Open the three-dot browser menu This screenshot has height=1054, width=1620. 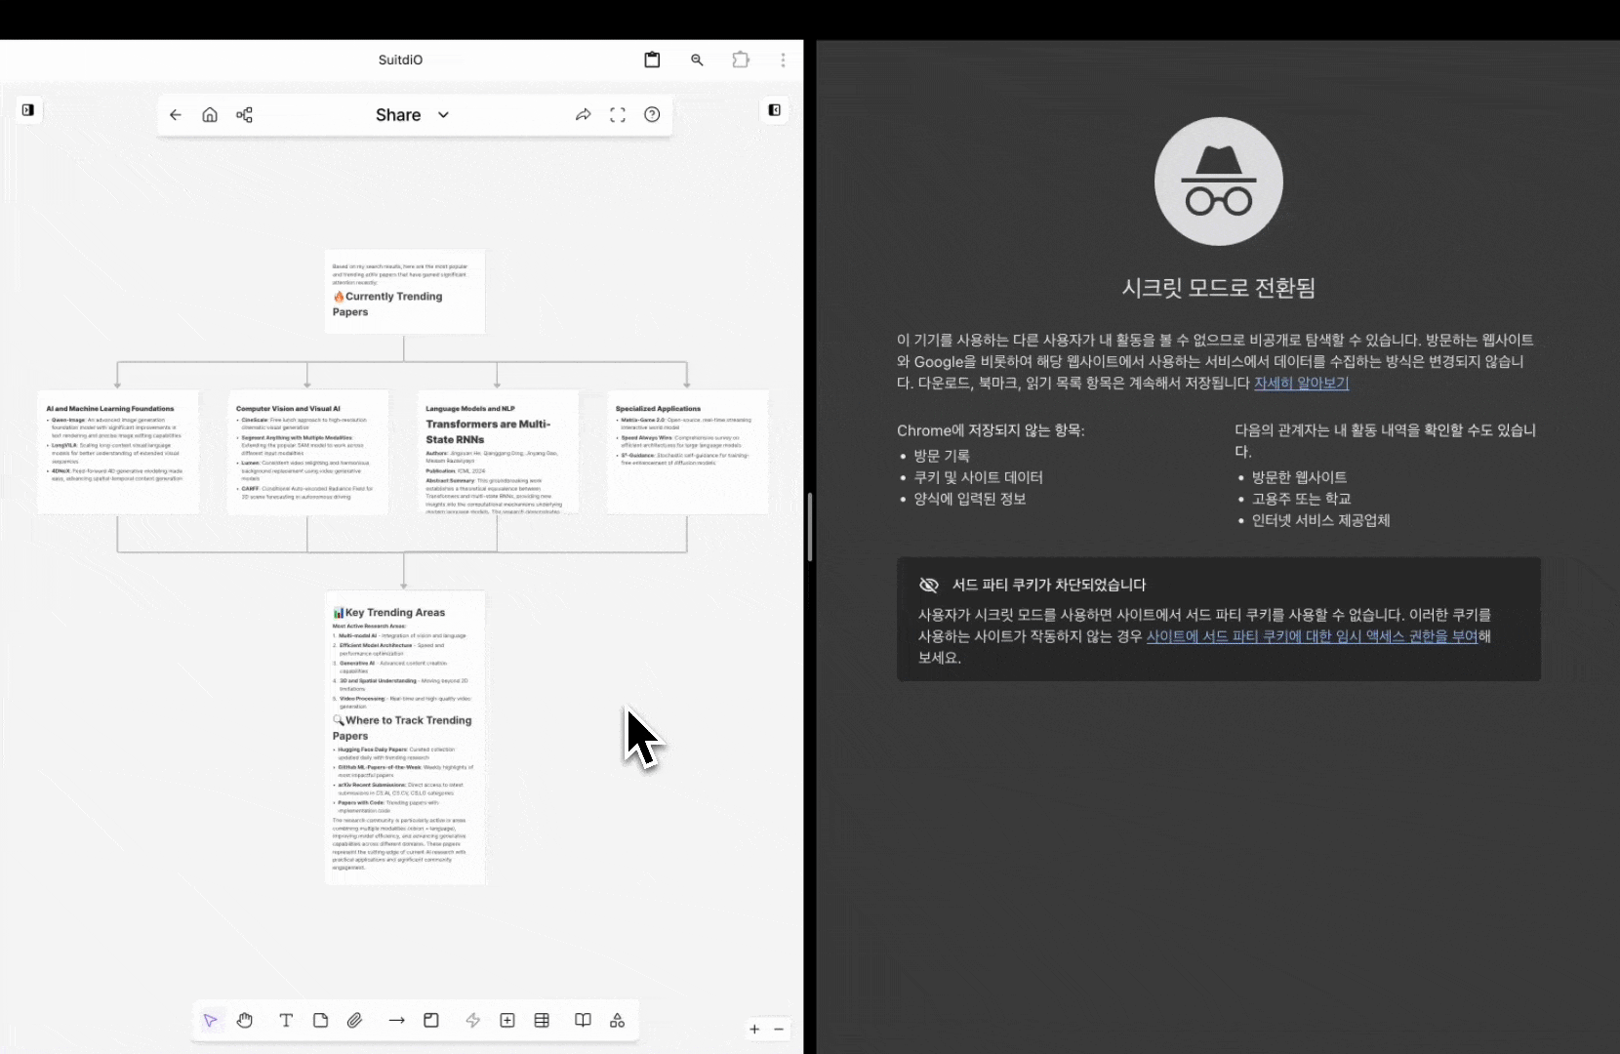pos(783,60)
